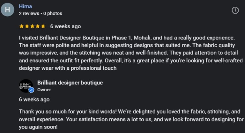Click the review line beginning 'designer wear with'
The width and height of the screenshot is (245, 133).
(68, 68)
